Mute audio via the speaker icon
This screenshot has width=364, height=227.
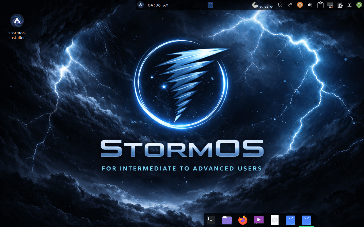point(310,5)
